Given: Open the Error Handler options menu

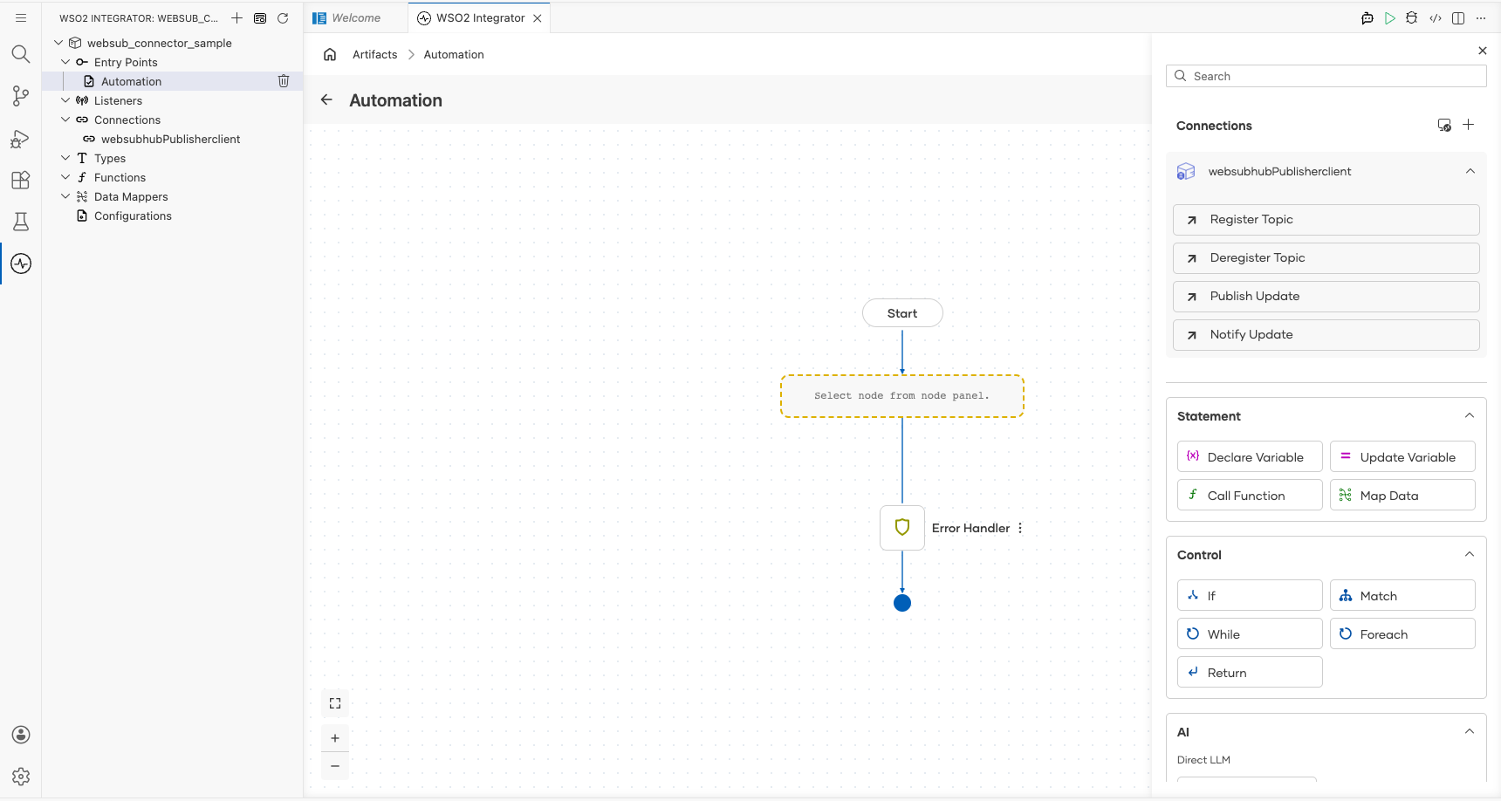Looking at the screenshot, I should (1020, 528).
